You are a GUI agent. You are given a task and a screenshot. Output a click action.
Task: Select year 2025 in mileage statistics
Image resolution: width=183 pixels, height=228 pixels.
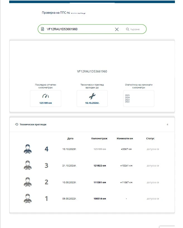[127, 95]
